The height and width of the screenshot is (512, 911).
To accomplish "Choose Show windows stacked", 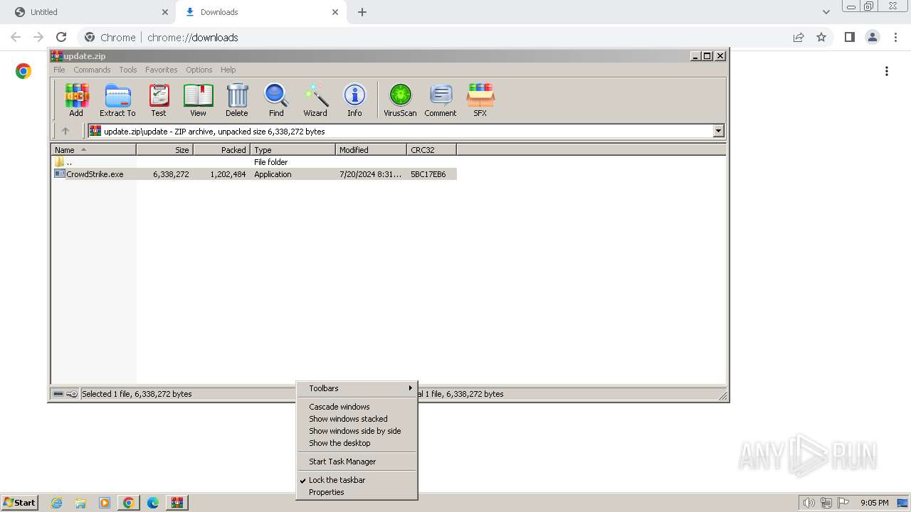I will 357,419.
